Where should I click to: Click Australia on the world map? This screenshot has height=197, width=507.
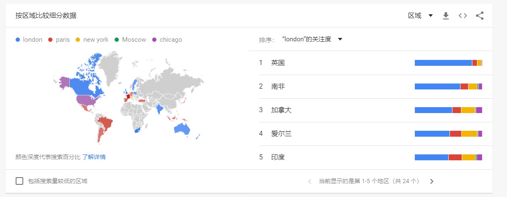[x=184, y=129]
